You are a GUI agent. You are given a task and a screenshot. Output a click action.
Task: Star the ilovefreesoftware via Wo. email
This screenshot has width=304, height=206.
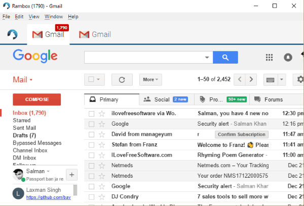tap(102, 114)
